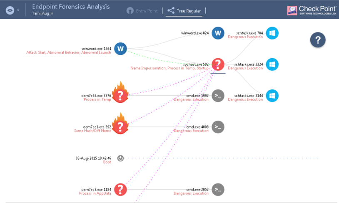This screenshot has height=203, width=339.
Task: Click the 'winword.exe 1264' label
Action: pos(97,49)
